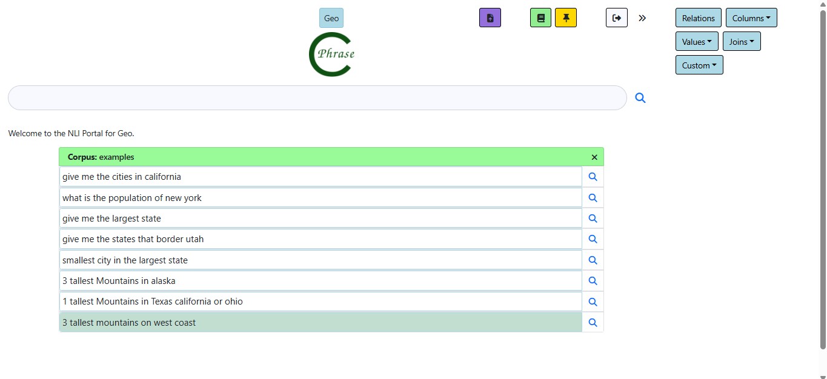Viewport: 827px width, 379px height.
Task: Run search for 'give me the cities in california'
Action: tap(593, 177)
